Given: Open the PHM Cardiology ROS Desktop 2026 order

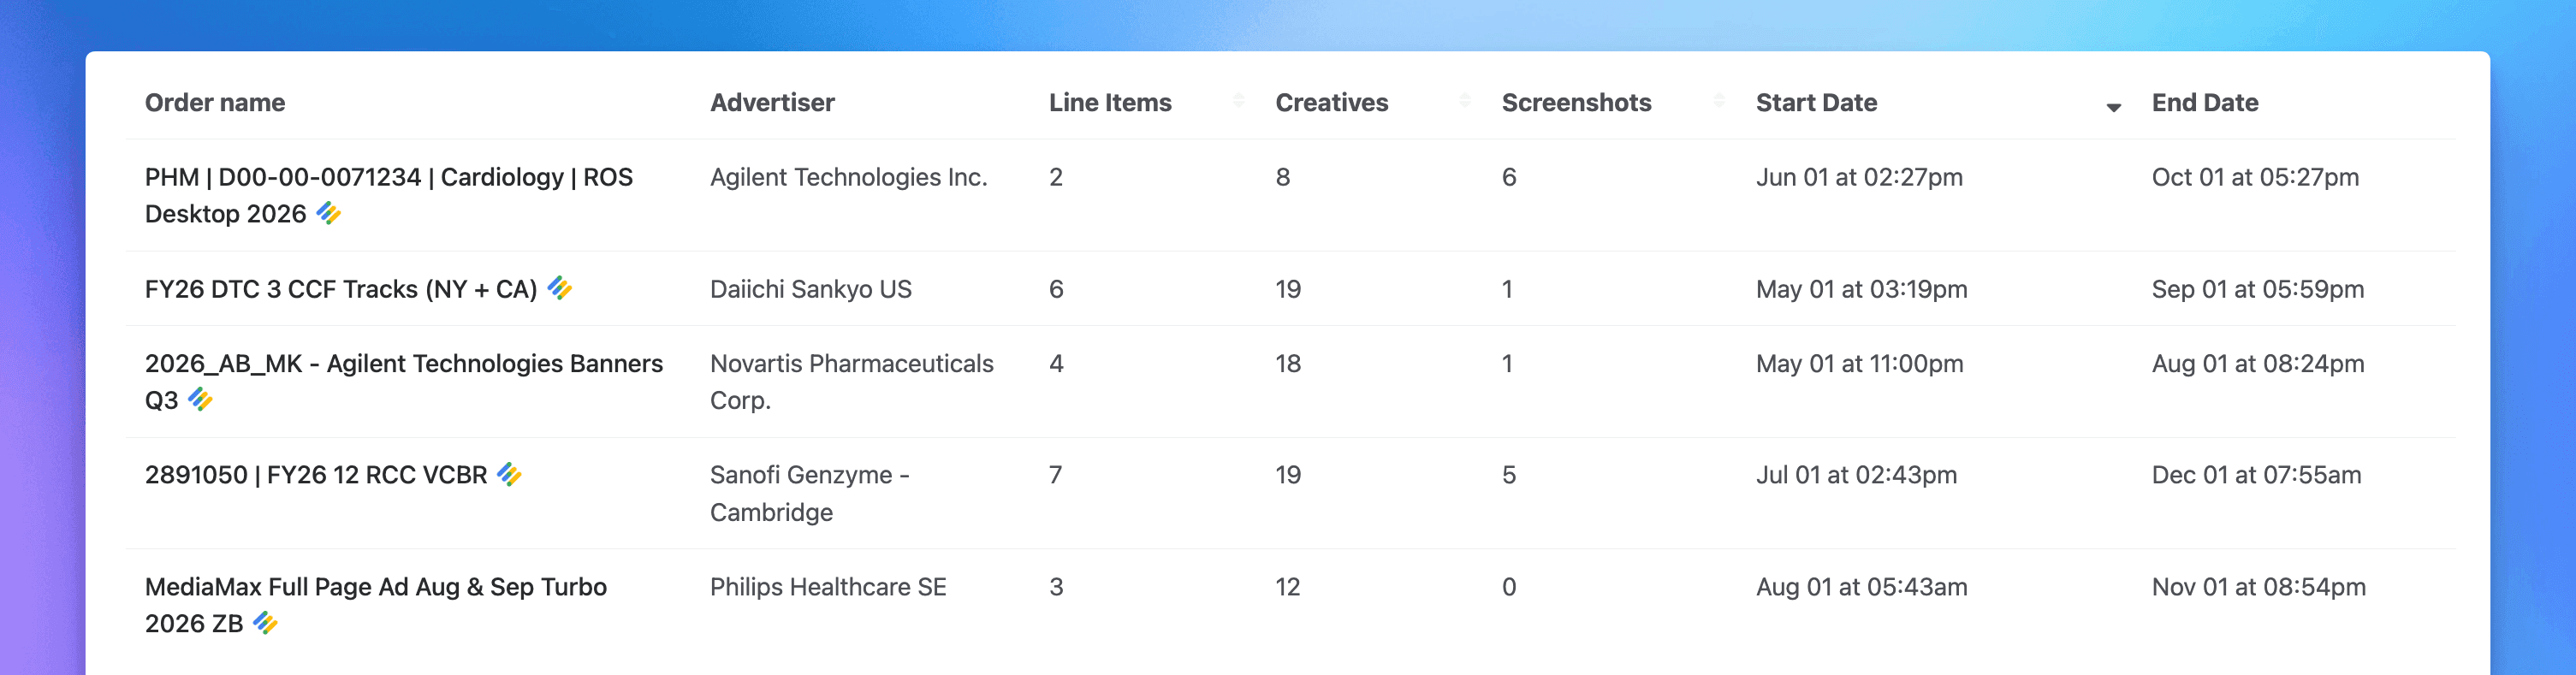Looking at the screenshot, I should [x=389, y=195].
